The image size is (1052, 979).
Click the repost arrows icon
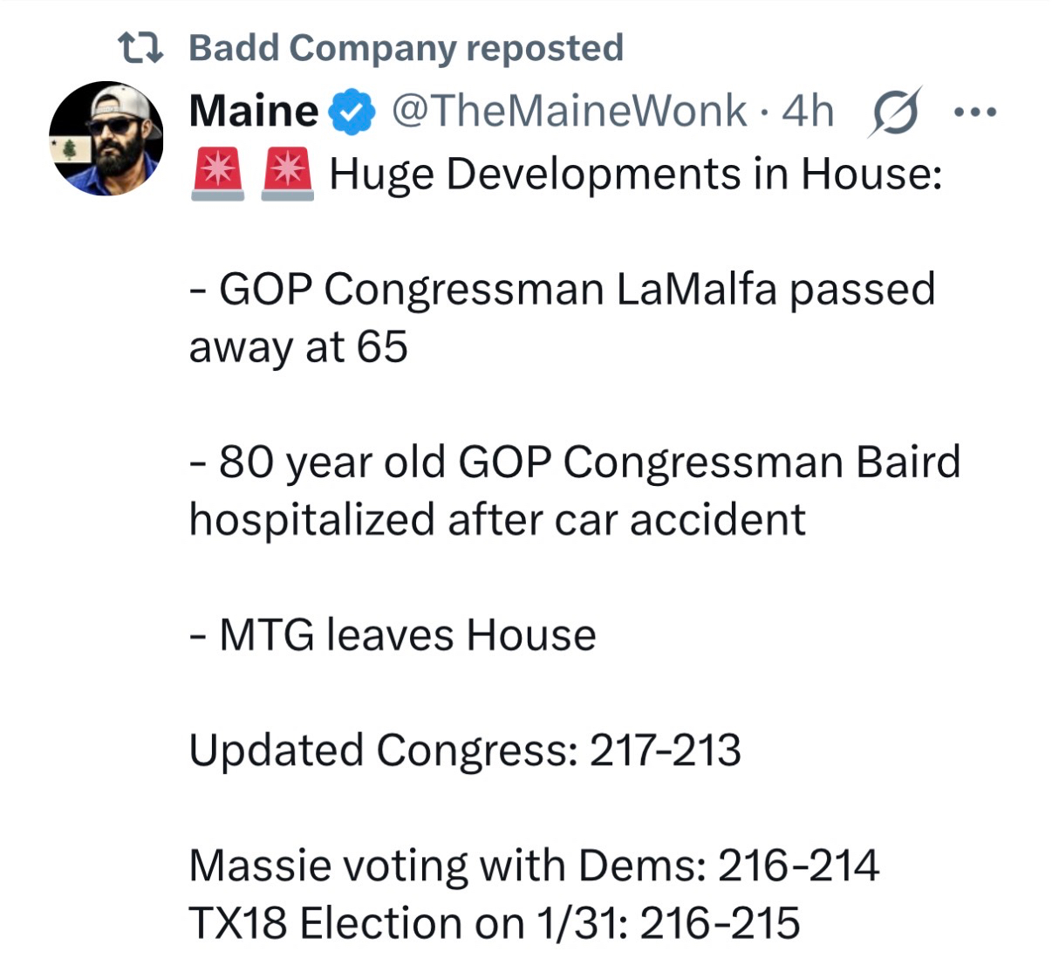coord(140,48)
